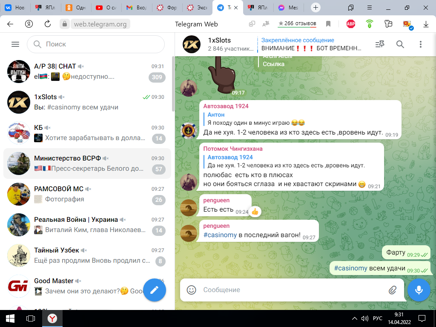
Task: Show hidden tray icons chevron
Action: (355, 318)
